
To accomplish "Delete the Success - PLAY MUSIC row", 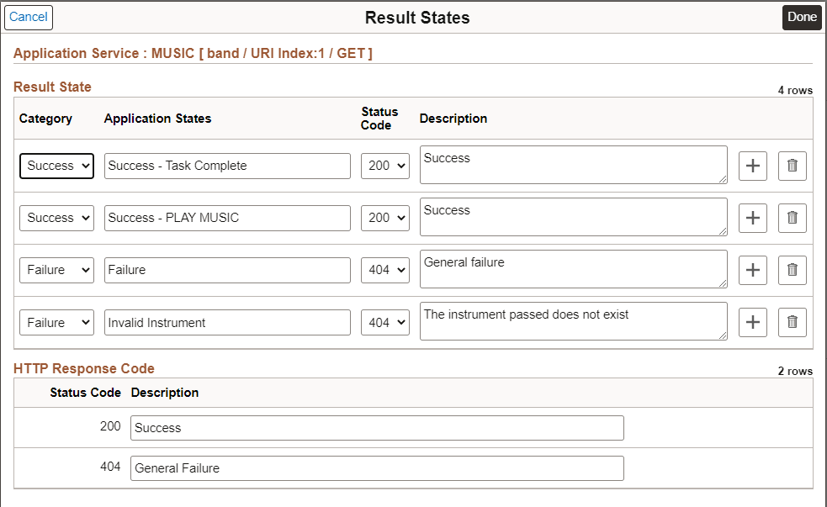I will (792, 218).
